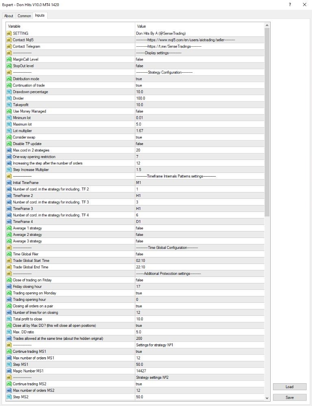Switch to the Common tab
Viewport: 312px width, 406px height.
(x=24, y=16)
